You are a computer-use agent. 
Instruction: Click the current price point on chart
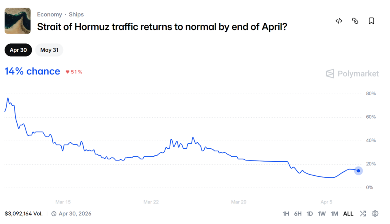click(358, 171)
